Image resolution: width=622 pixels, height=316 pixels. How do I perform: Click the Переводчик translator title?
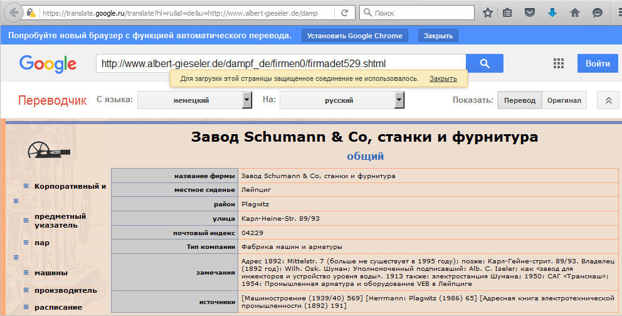pyautogui.click(x=53, y=100)
